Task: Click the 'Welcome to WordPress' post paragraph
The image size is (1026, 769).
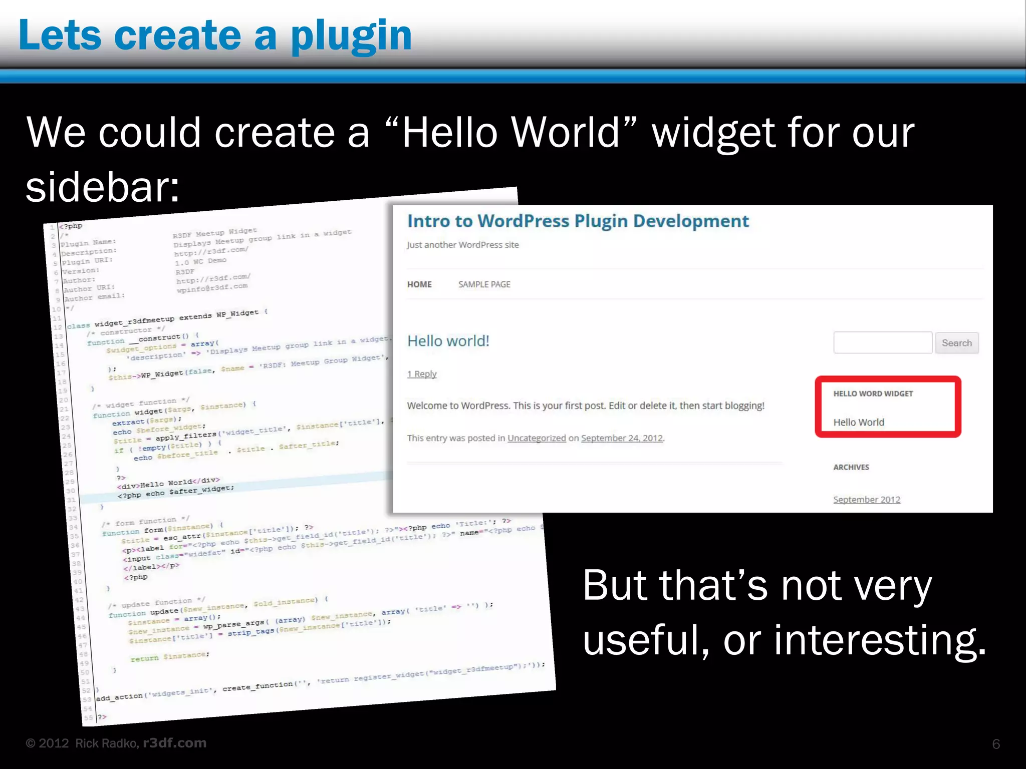Action: (x=586, y=406)
